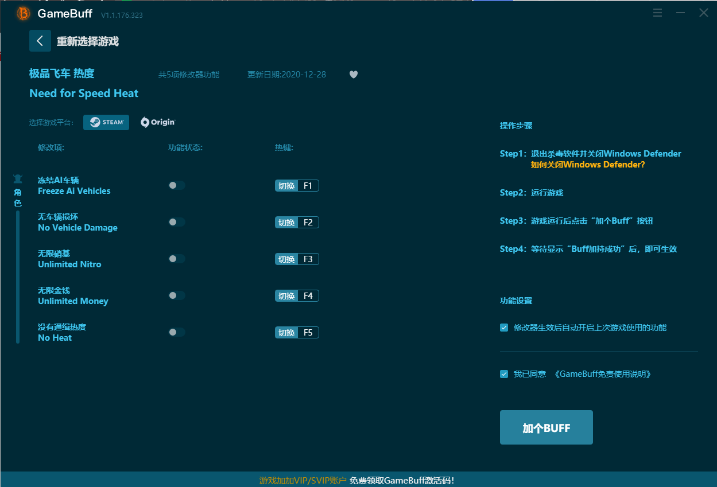Screen dimensions: 717x487
Task: Click the 极品飞车 热度 game name
Action: click(x=62, y=73)
